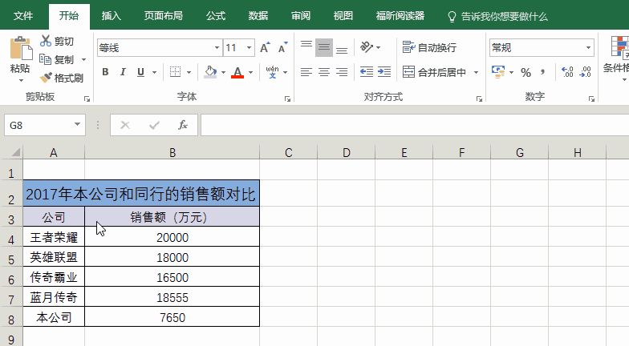
Task: Select the Format Painter (格式刷) brush
Action: pos(46,77)
